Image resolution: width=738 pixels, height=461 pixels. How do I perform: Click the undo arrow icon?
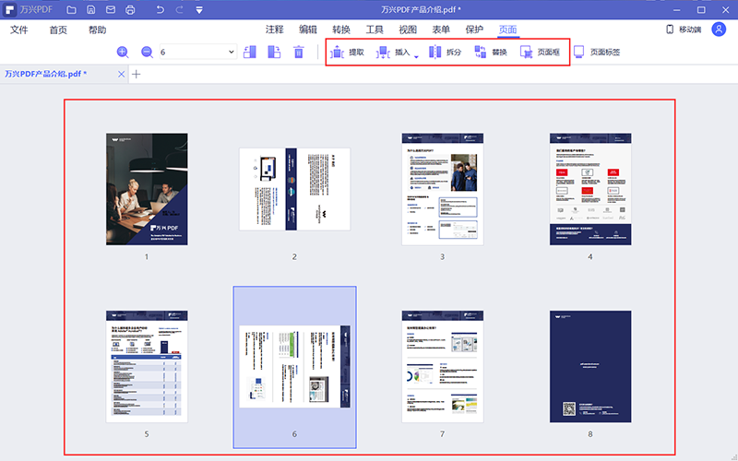[160, 10]
